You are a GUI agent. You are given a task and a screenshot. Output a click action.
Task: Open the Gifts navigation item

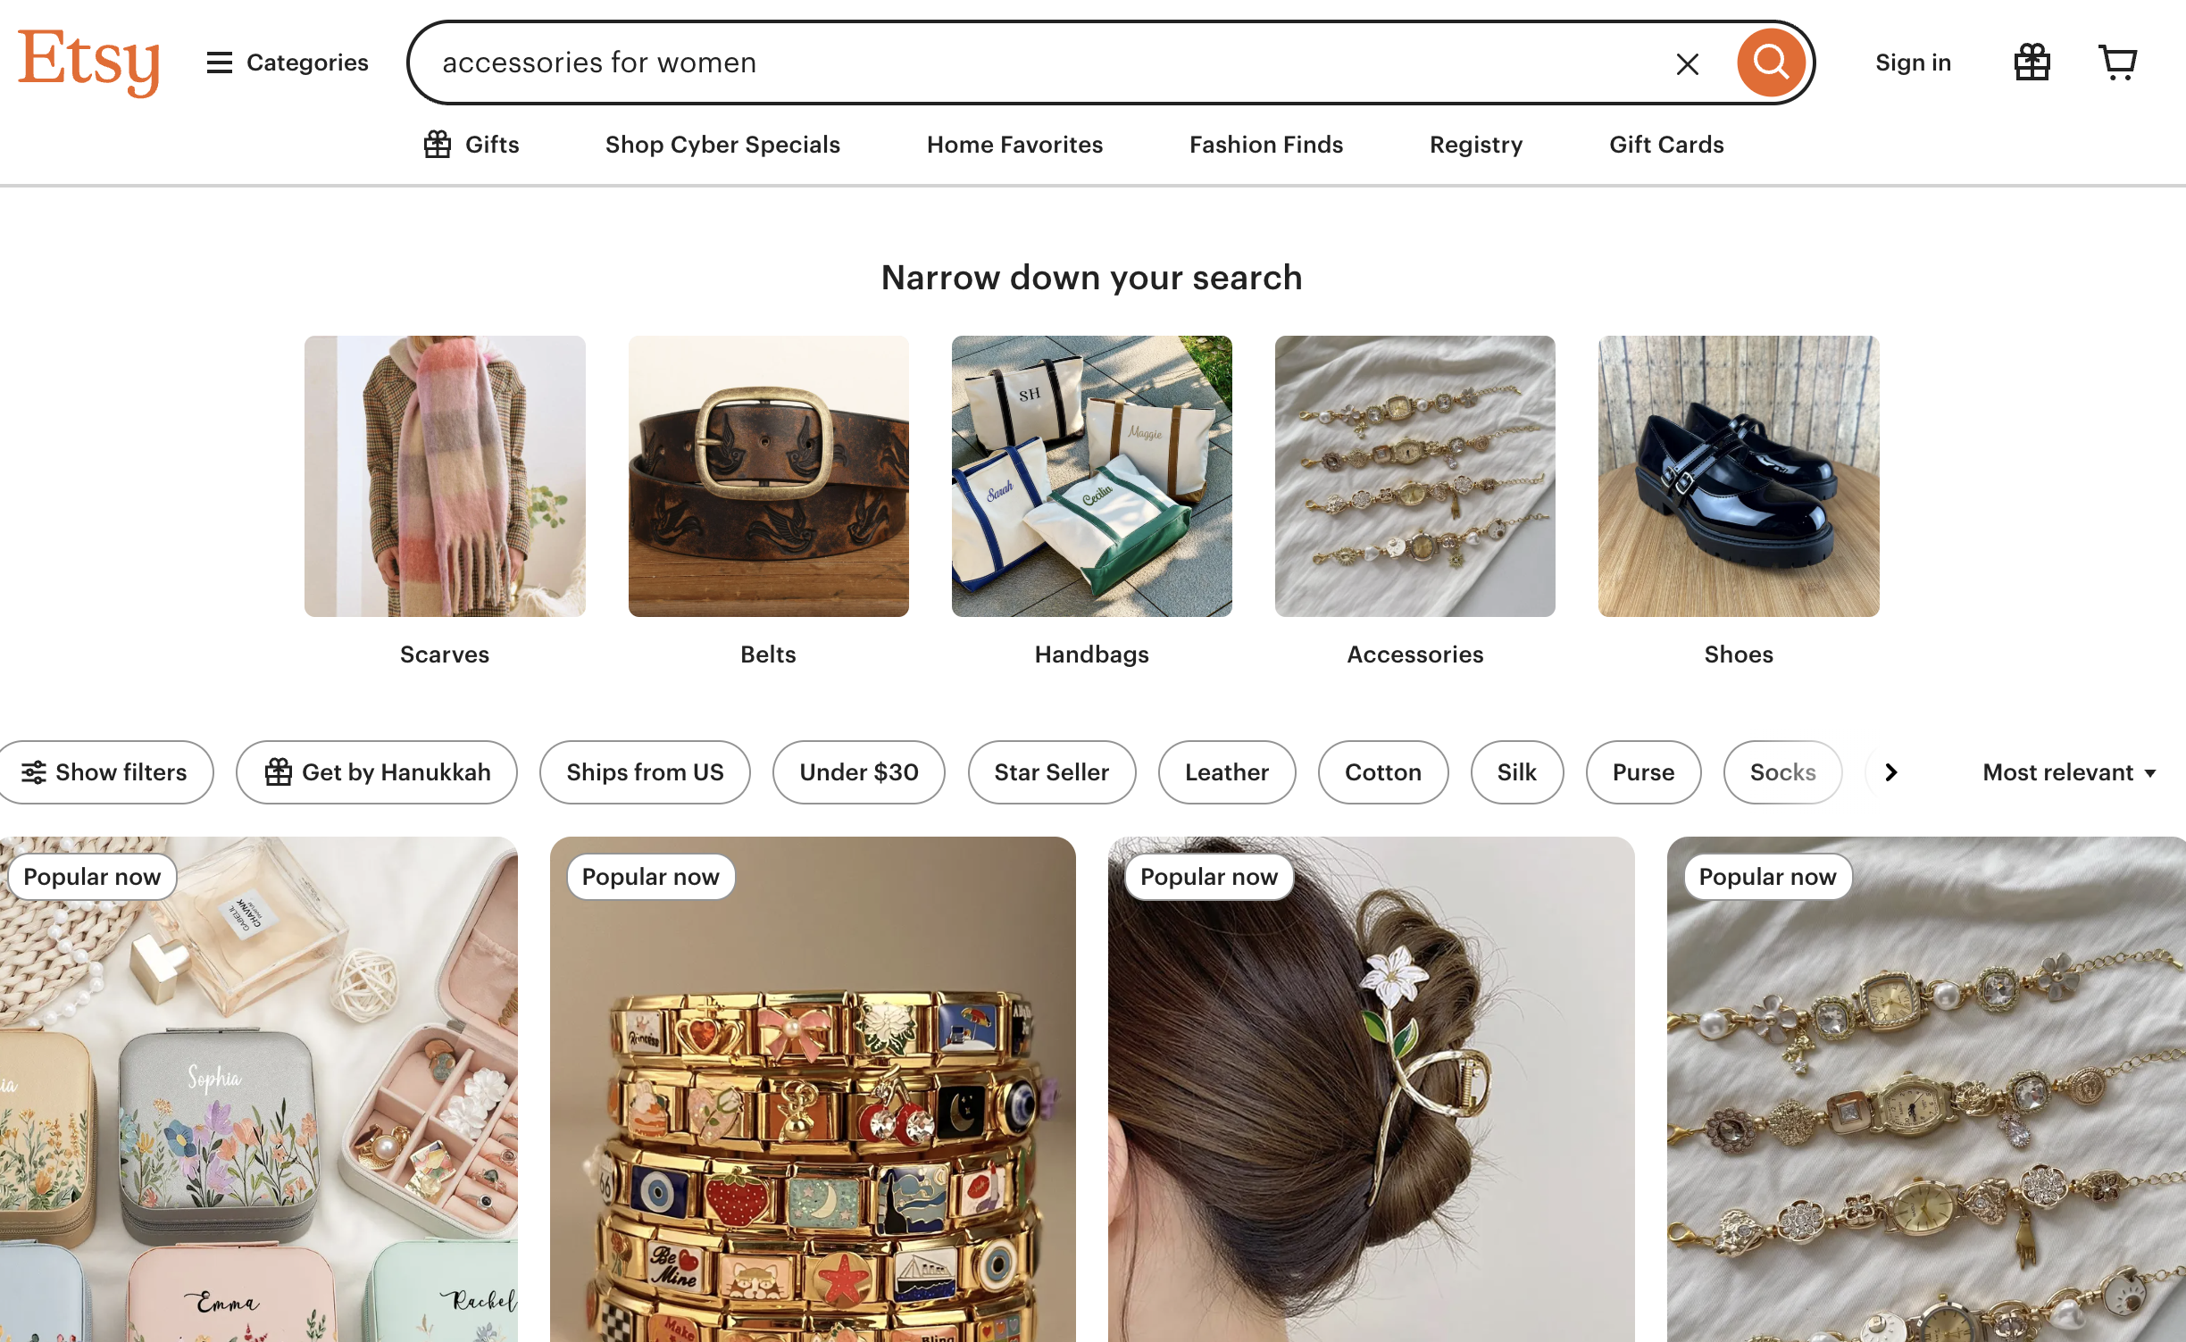coord(471,145)
